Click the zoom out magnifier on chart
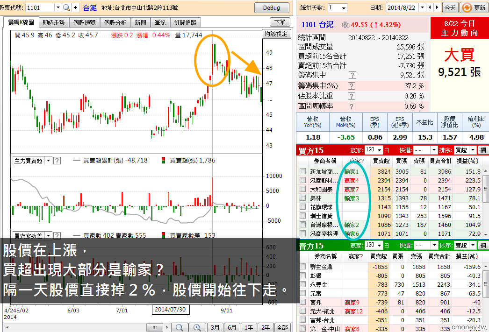This screenshot has height=332, width=489. coord(180,327)
